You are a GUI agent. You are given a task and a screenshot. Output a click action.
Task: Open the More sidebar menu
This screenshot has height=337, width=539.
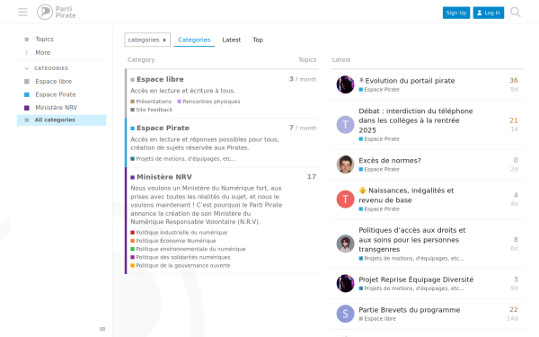click(x=61, y=53)
